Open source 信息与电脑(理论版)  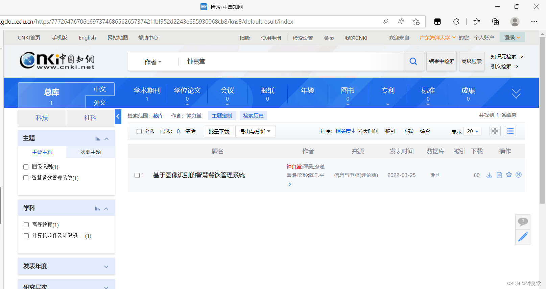click(356, 175)
